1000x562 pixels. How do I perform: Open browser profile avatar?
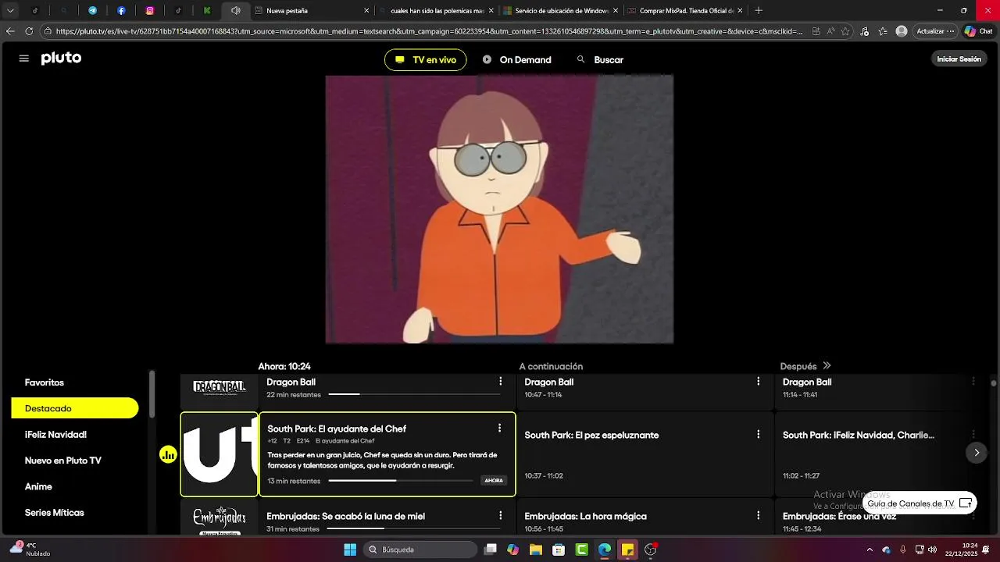[x=902, y=31]
